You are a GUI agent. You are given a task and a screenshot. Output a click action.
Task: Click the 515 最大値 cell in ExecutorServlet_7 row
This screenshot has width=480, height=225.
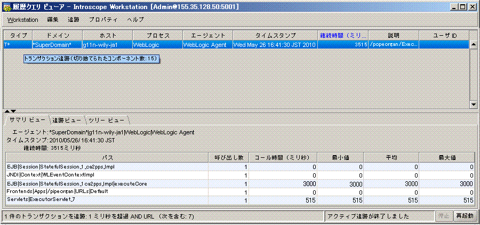[447, 200]
